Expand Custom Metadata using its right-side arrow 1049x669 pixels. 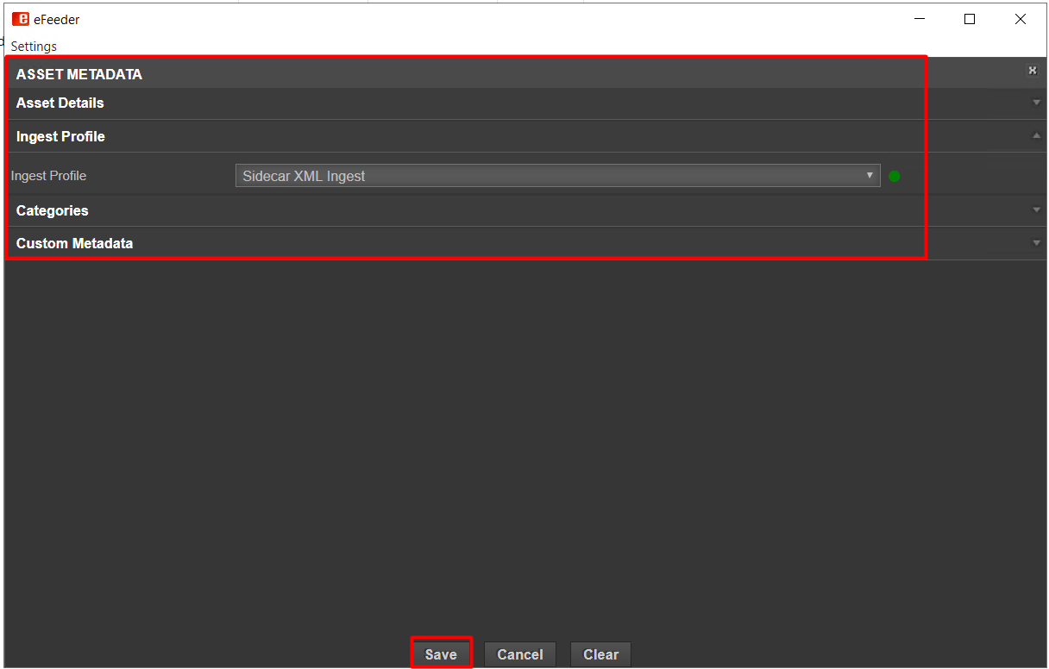1036,243
